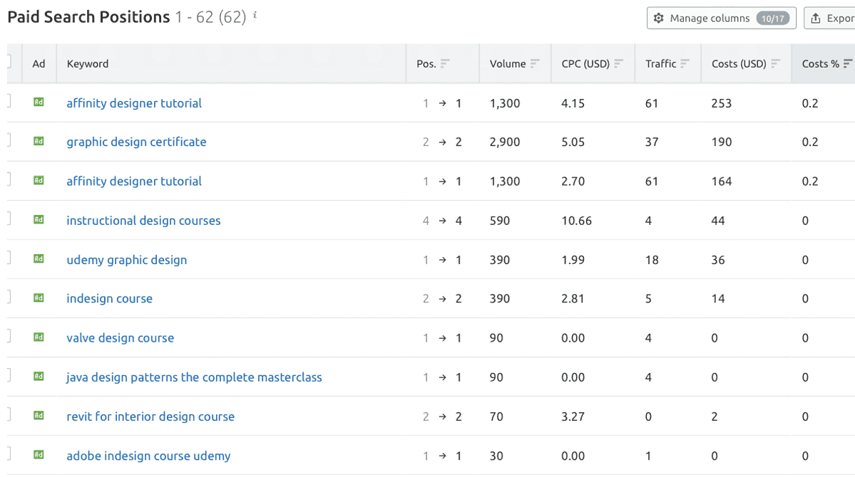Screen dimensions: 855x477
Task: Click the Ad icon beside "adobe indesign course udemy"
Action: (38, 455)
